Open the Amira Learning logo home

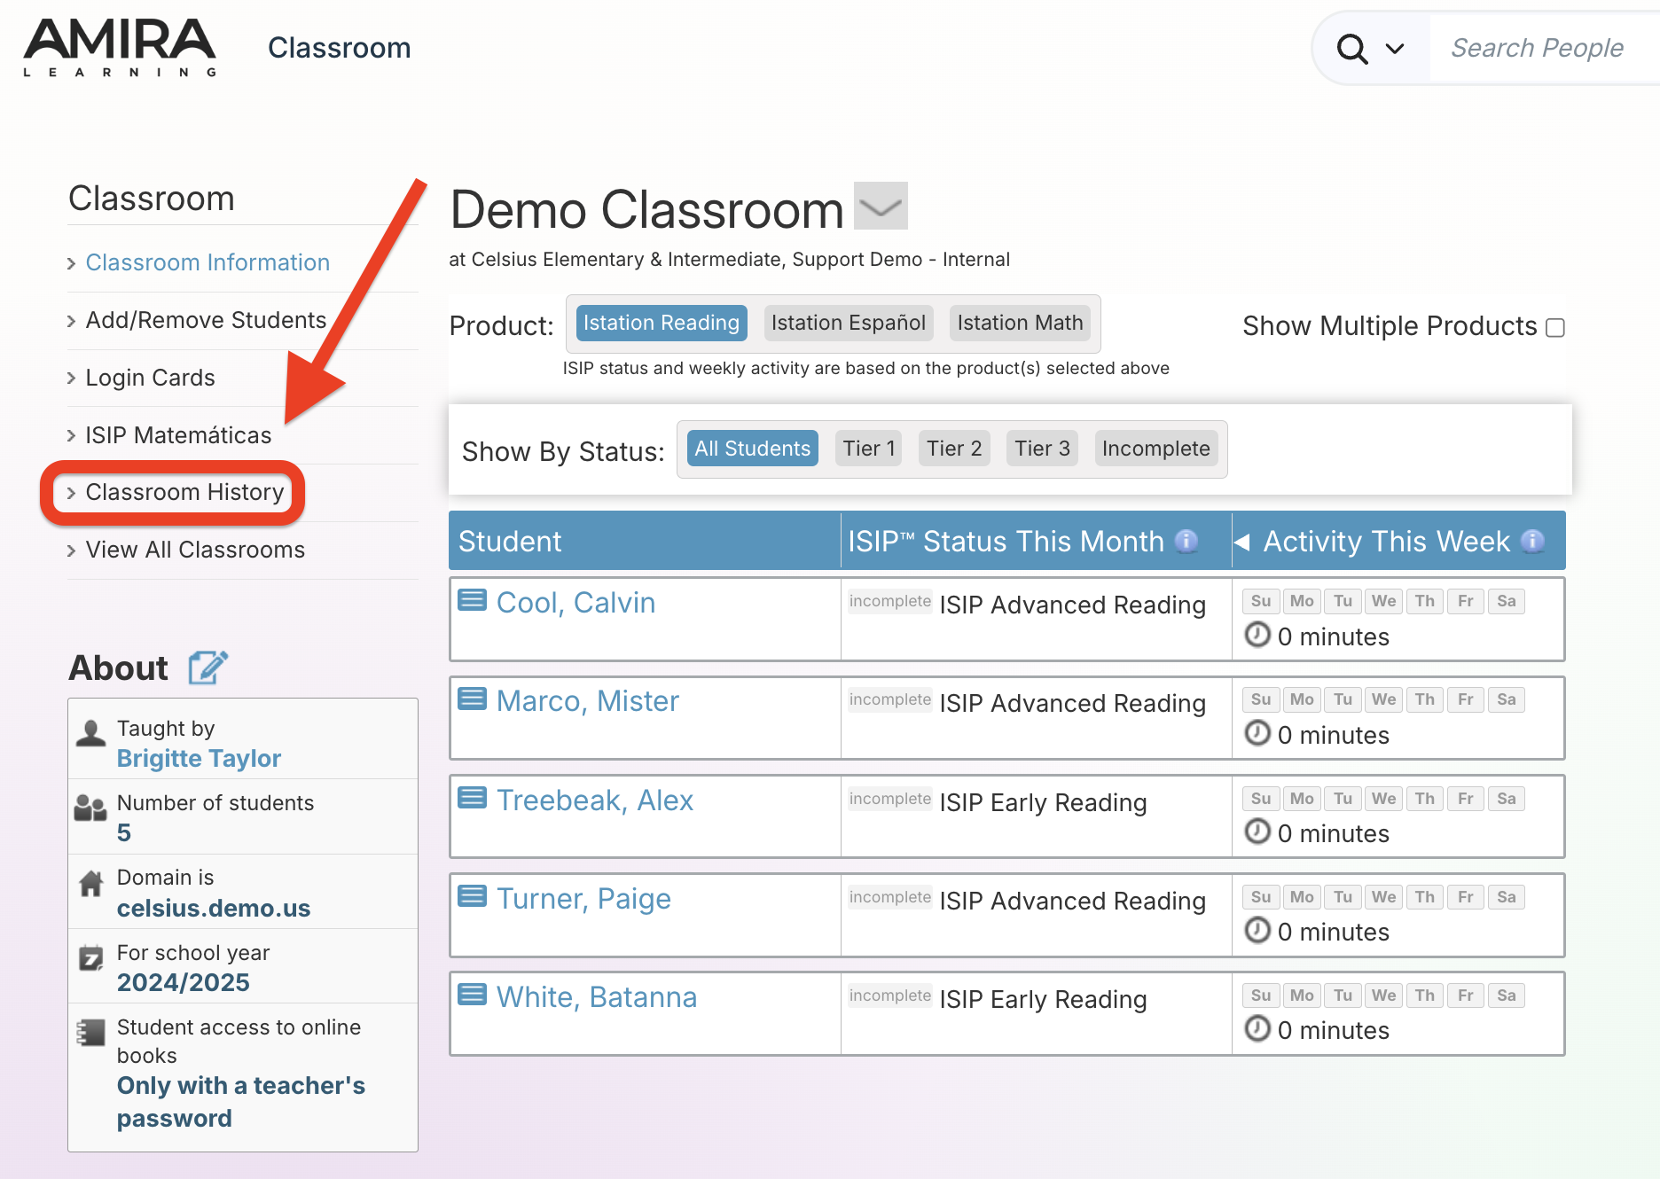(x=120, y=48)
